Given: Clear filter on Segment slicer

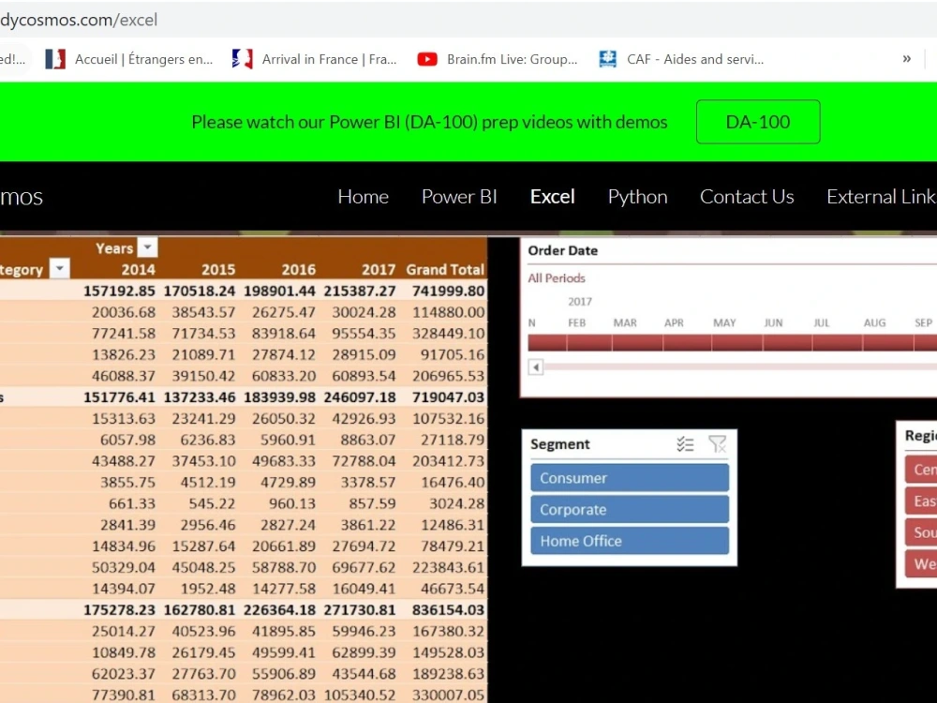Looking at the screenshot, I should 717,444.
